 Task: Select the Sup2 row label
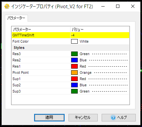tap(16, 85)
